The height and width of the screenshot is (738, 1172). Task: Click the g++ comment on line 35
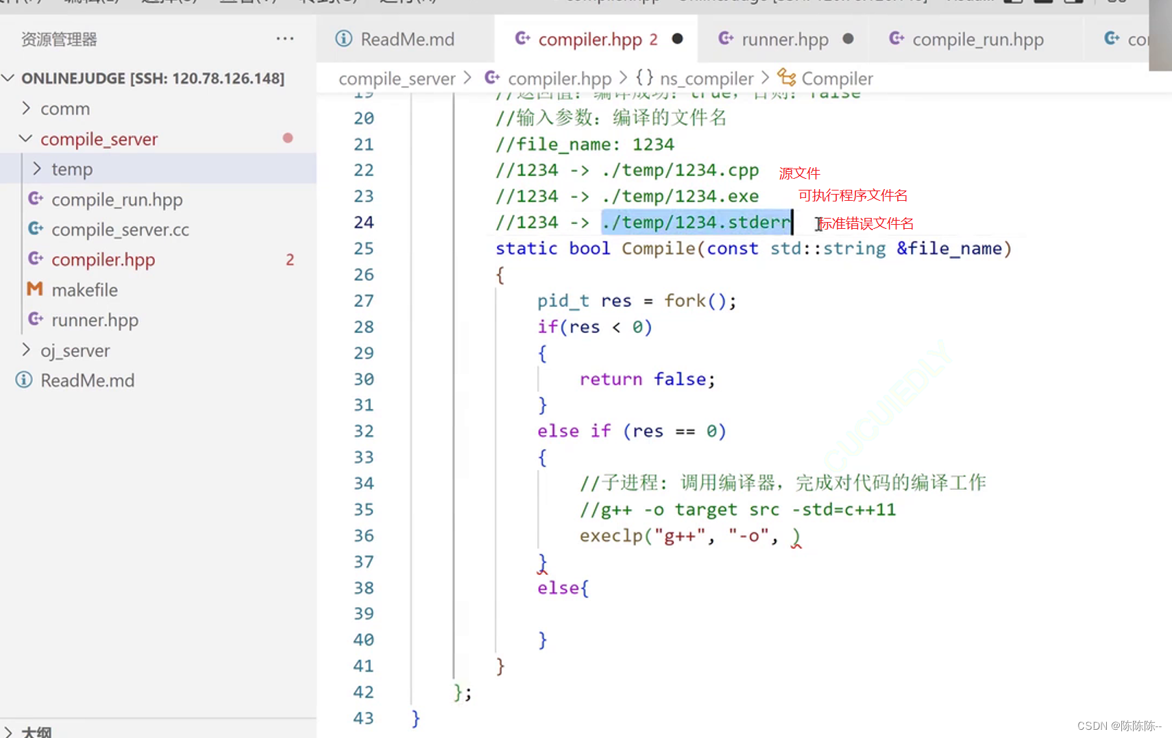tap(737, 509)
